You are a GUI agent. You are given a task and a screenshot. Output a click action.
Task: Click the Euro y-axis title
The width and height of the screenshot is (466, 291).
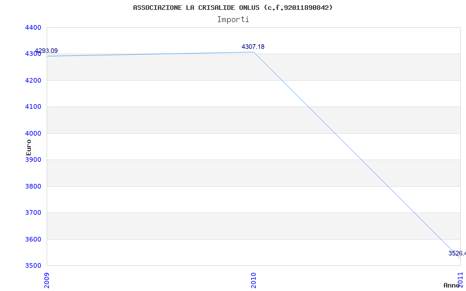pyautogui.click(x=29, y=148)
